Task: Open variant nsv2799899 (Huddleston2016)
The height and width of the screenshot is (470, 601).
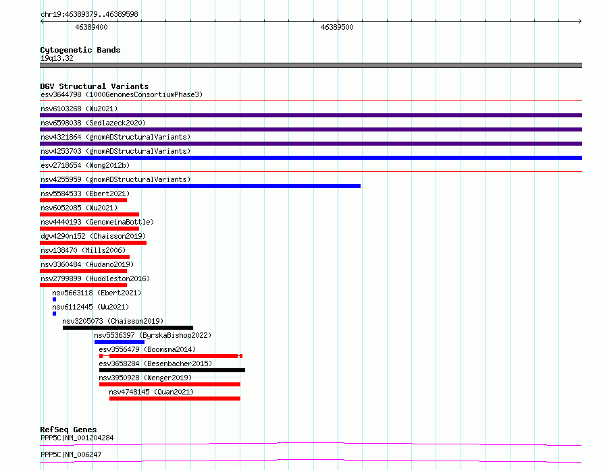Action: pos(95,278)
